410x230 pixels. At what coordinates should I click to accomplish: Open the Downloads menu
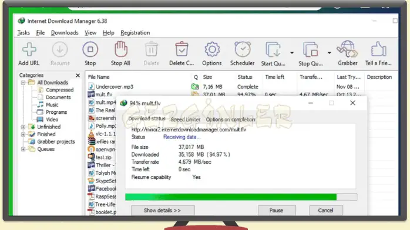coord(65,33)
